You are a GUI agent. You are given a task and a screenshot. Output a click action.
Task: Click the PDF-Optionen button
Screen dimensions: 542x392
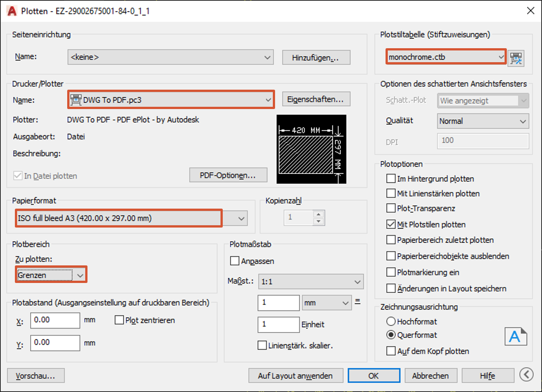228,175
